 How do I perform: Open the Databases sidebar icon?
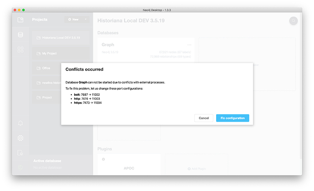point(20,34)
